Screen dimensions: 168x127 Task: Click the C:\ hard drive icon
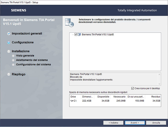click(x=72, y=100)
